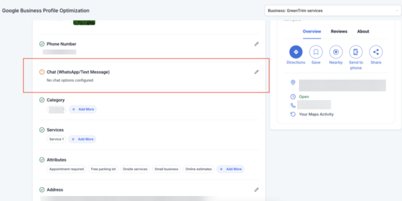Click the phone handset icon in preview
The width and height of the screenshot is (402, 201).
(293, 105)
